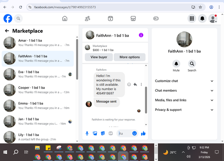This screenshot has width=224, height=161.
Task: Click the Message sent bubble
Action: coord(107,102)
